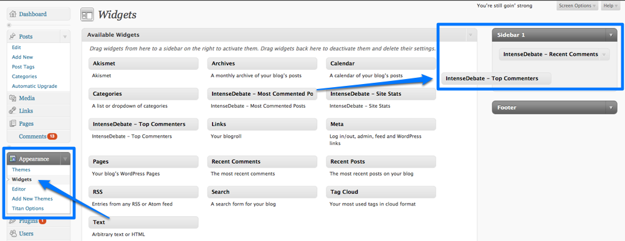Click Add New Themes link
The height and width of the screenshot is (241, 625).
click(x=32, y=199)
